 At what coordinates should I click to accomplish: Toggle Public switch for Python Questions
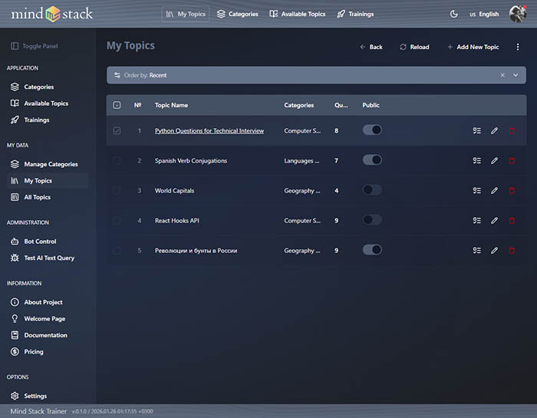click(372, 130)
